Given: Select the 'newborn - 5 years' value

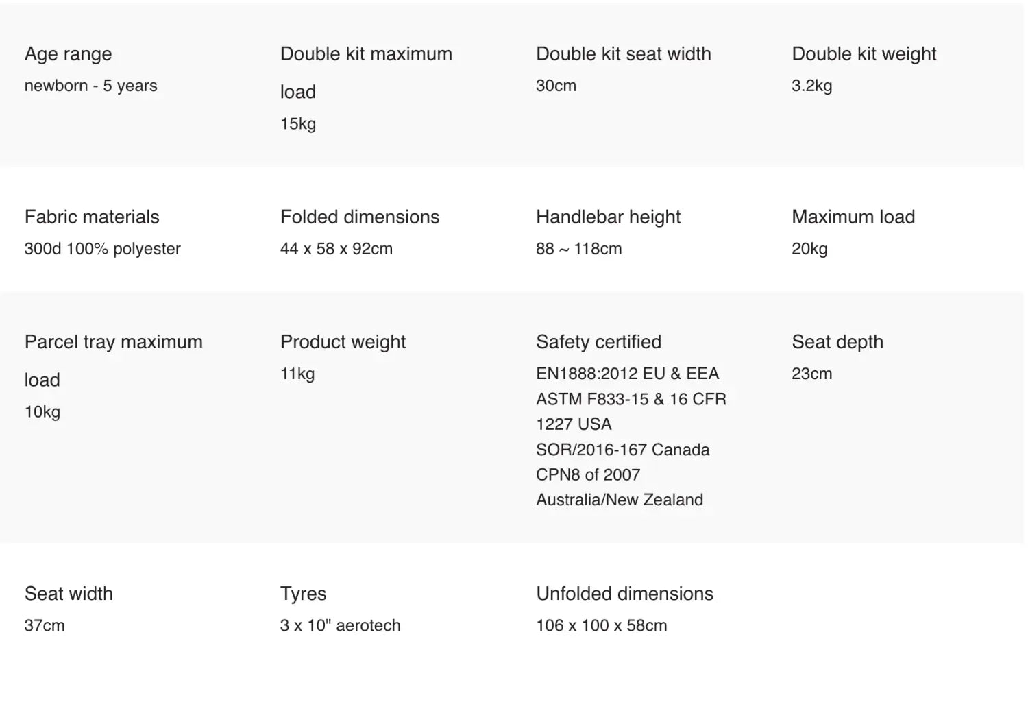Looking at the screenshot, I should 90,86.
